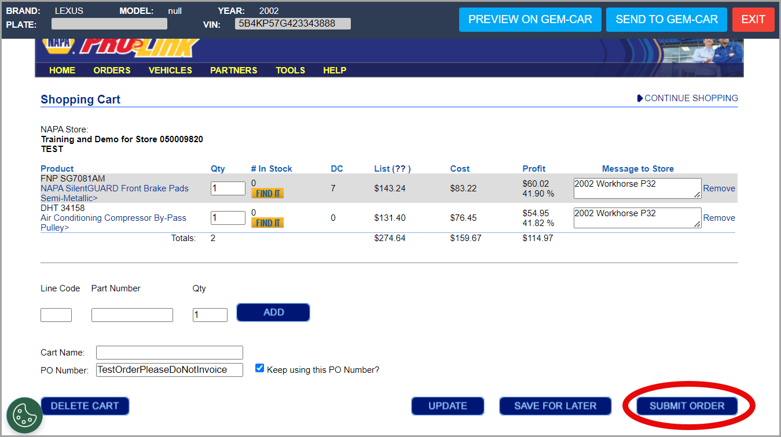Image resolution: width=781 pixels, height=437 pixels.
Task: Open the TOOLS menu
Action: coord(290,71)
